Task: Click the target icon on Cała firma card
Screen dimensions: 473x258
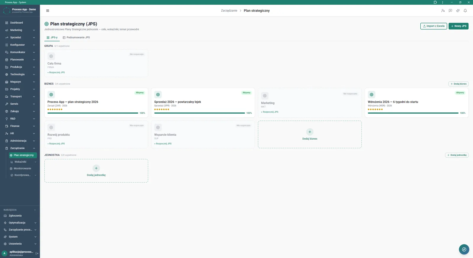Action: coord(51,56)
